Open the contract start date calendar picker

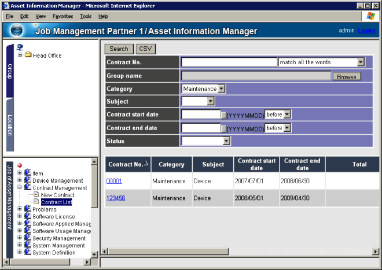pos(223,114)
